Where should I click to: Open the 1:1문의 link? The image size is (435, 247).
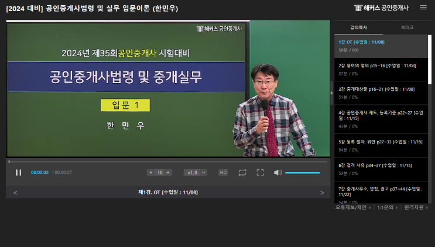(x=385, y=207)
